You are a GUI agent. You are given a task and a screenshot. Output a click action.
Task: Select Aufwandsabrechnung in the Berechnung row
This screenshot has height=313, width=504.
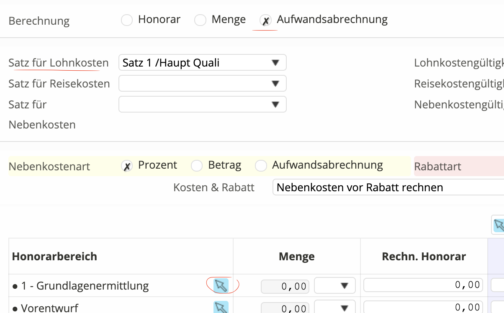(x=265, y=20)
